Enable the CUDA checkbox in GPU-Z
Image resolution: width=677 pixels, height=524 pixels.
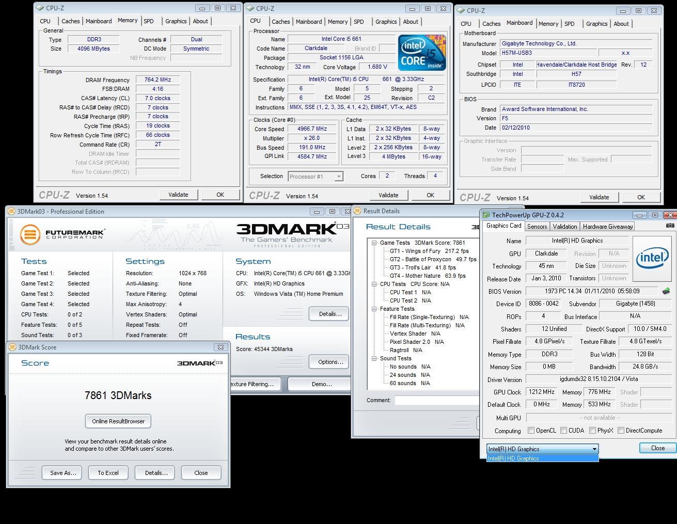tap(564, 430)
